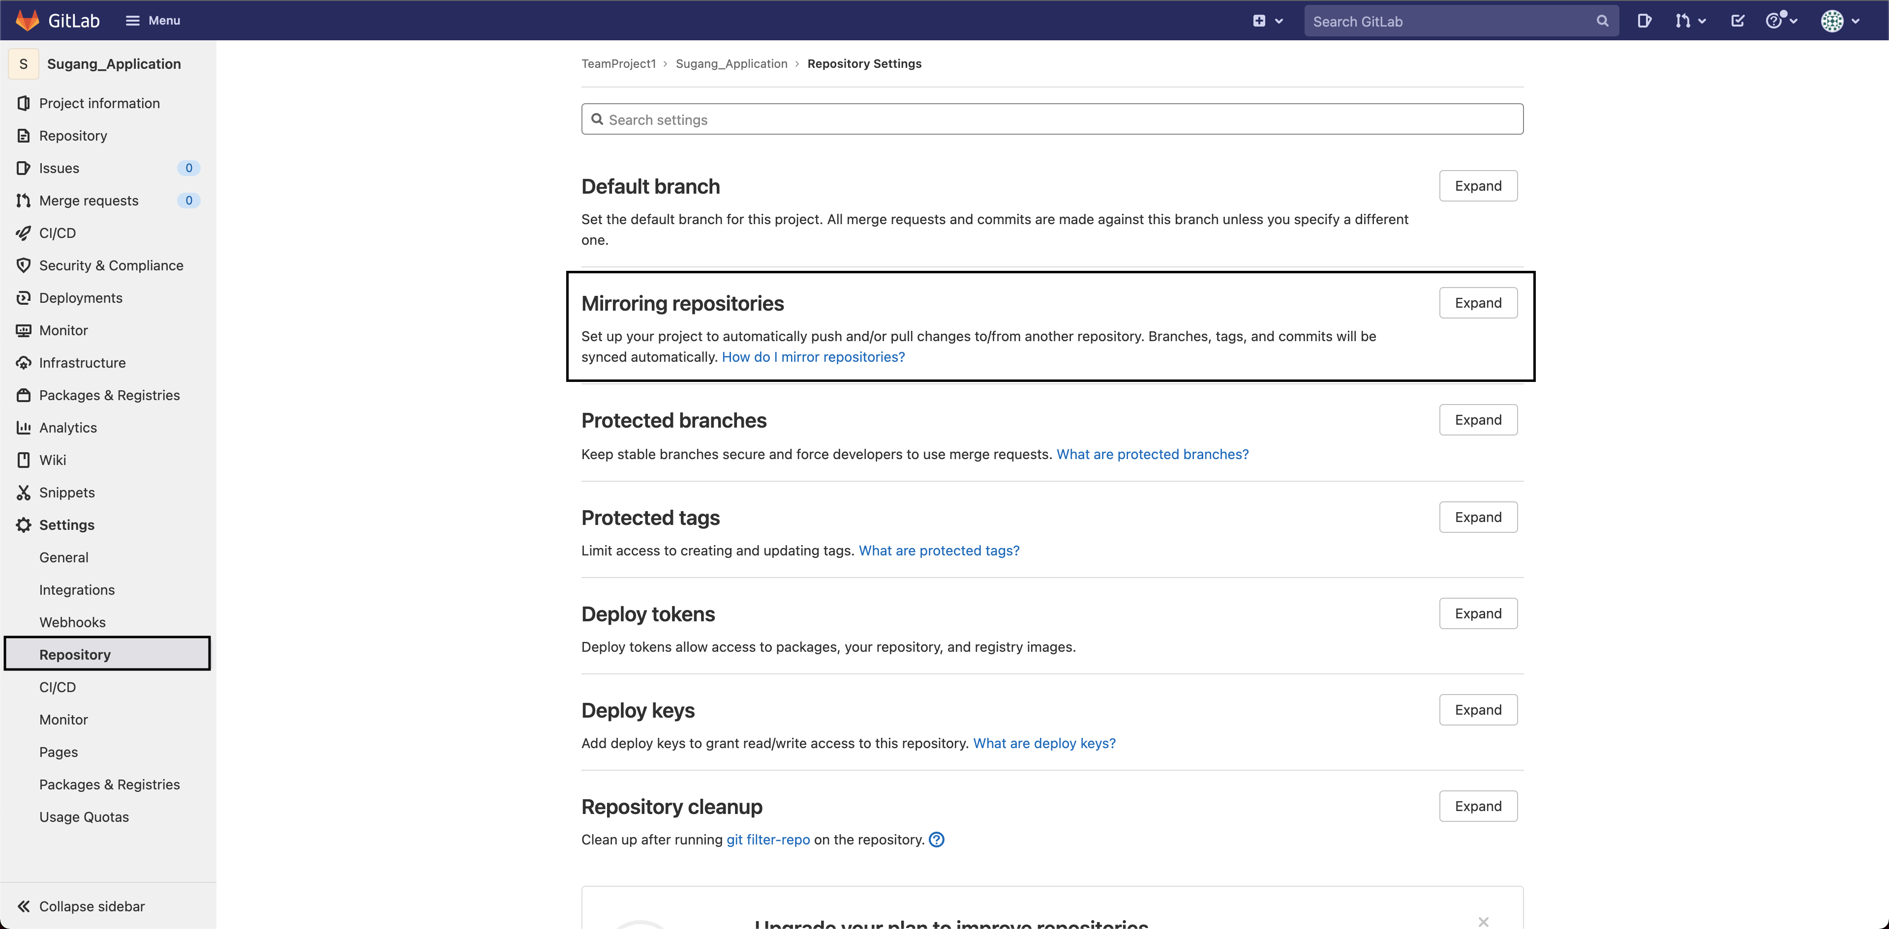Open the To-Do list icon
The width and height of the screenshot is (1889, 929).
point(1737,21)
